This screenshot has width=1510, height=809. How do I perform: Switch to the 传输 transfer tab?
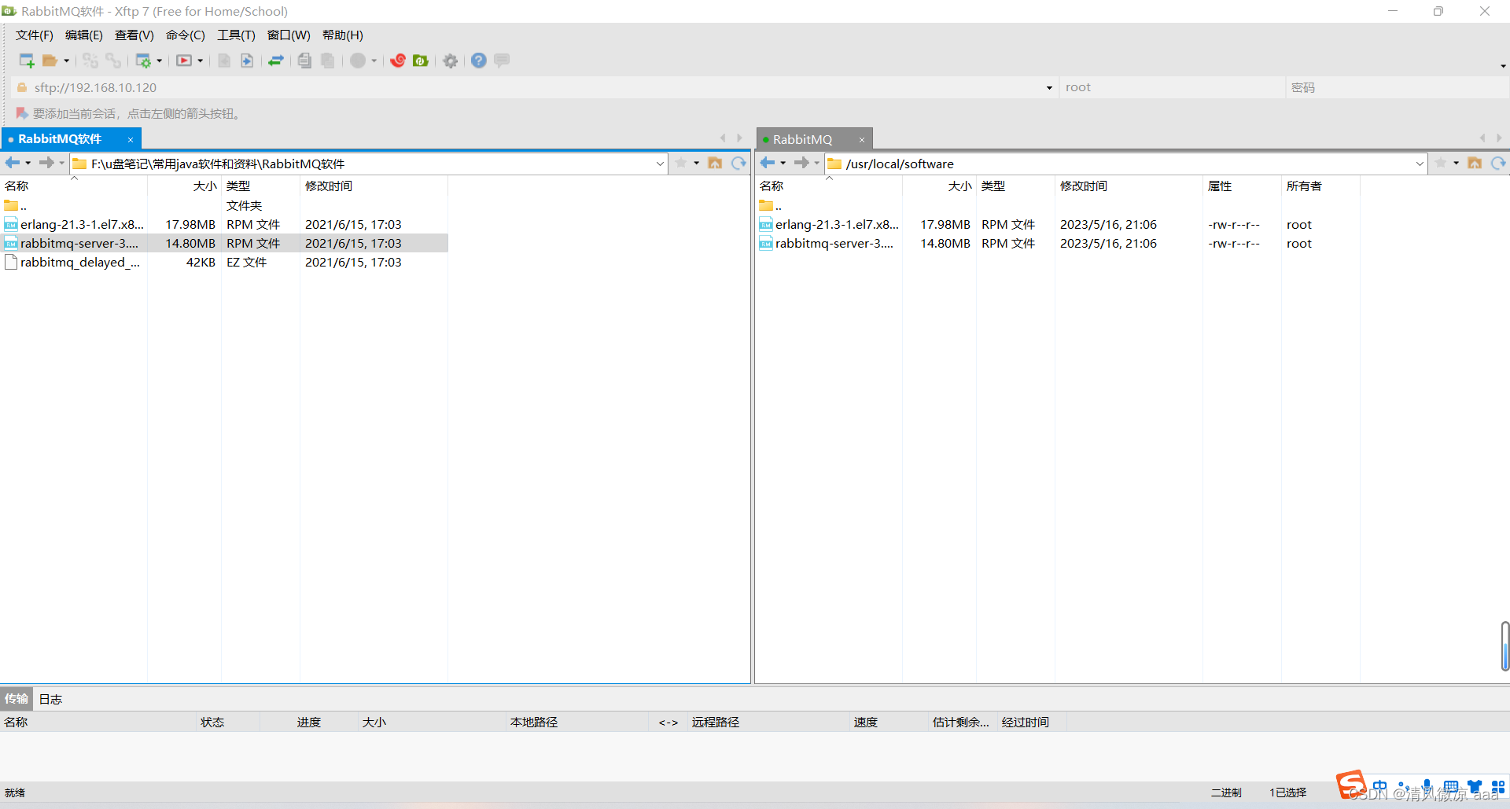tap(17, 699)
